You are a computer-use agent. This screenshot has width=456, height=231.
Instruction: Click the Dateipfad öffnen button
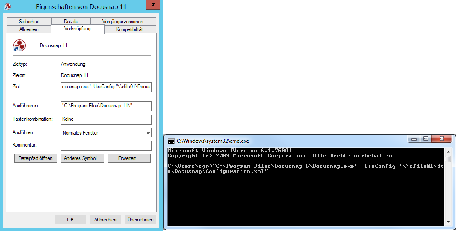(x=36, y=158)
